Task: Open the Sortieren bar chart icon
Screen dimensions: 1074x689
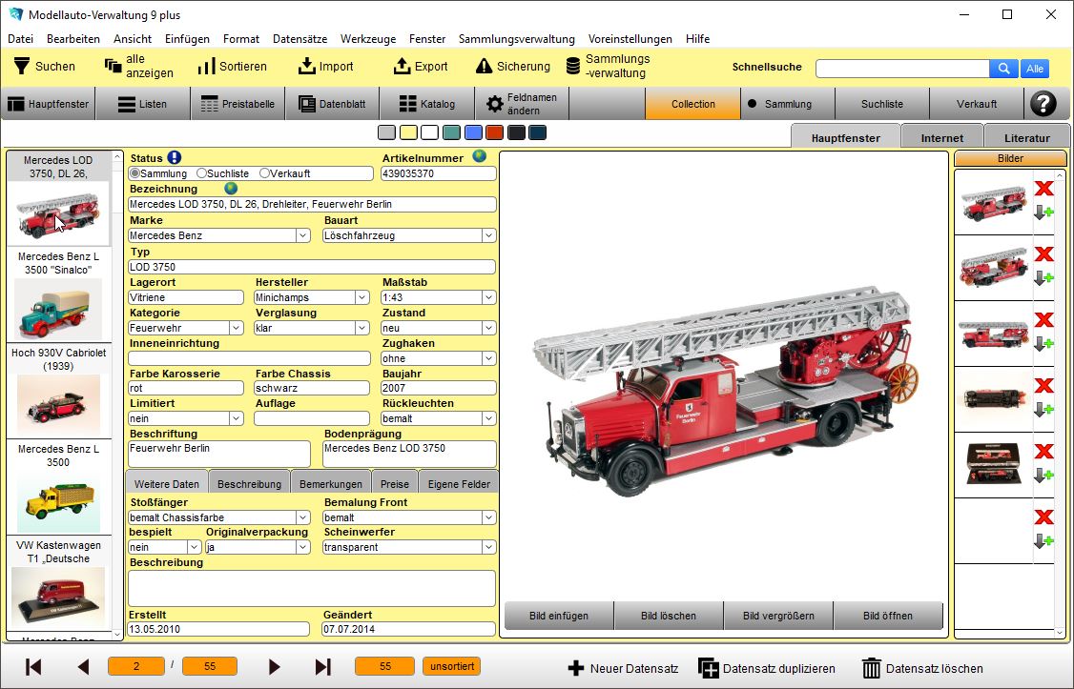Action: pos(206,67)
